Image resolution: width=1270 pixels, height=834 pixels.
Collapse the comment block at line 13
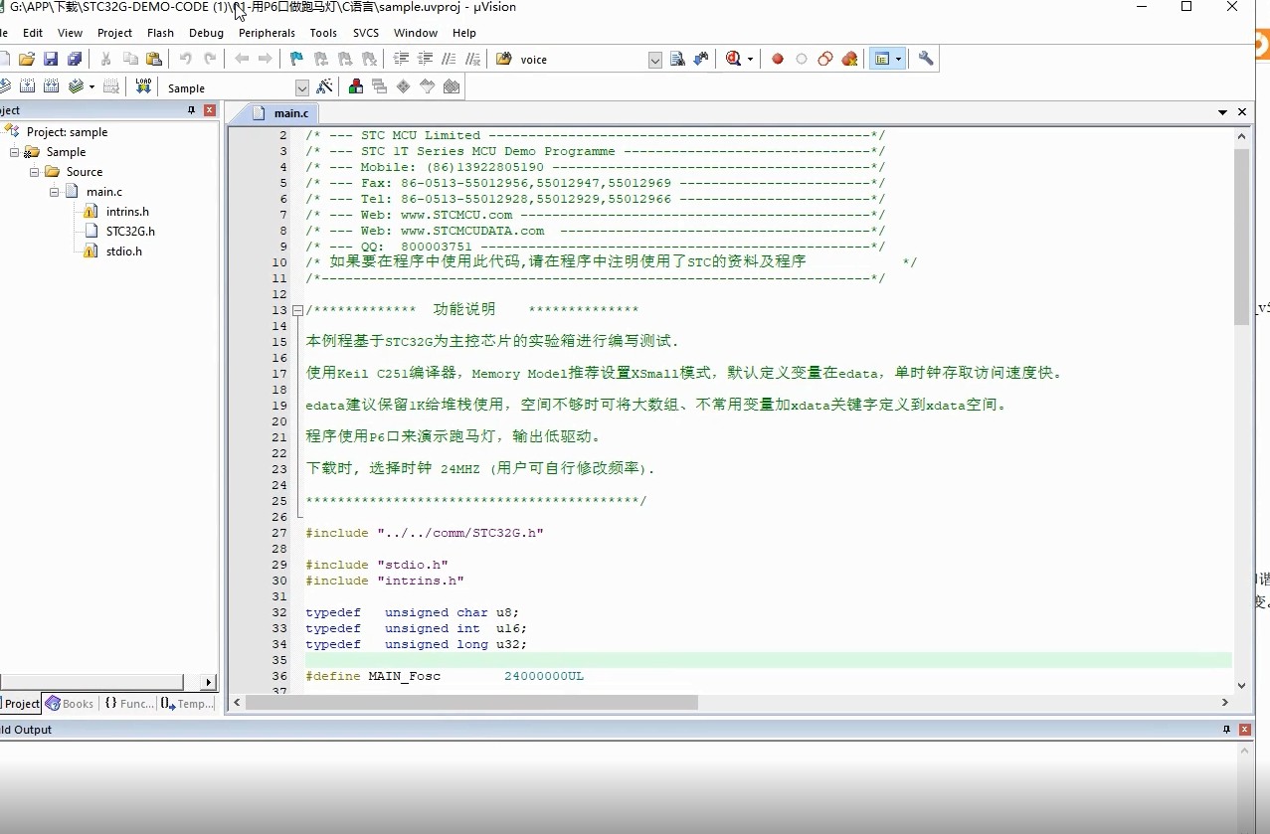297,310
